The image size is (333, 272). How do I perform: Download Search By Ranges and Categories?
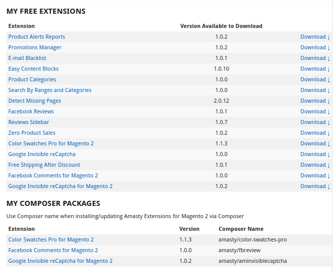[315, 90]
